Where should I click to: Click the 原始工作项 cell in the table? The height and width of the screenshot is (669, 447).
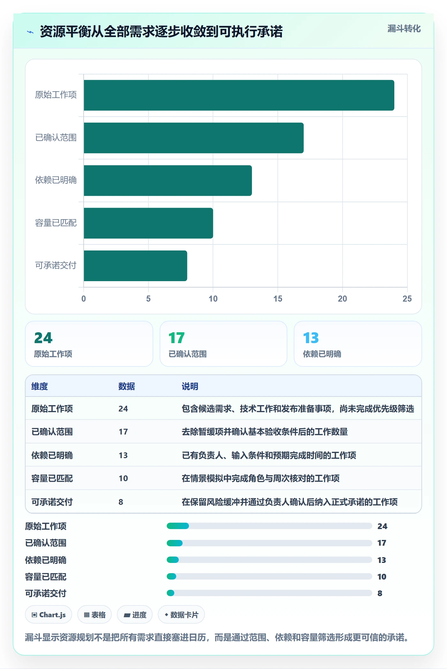52,409
